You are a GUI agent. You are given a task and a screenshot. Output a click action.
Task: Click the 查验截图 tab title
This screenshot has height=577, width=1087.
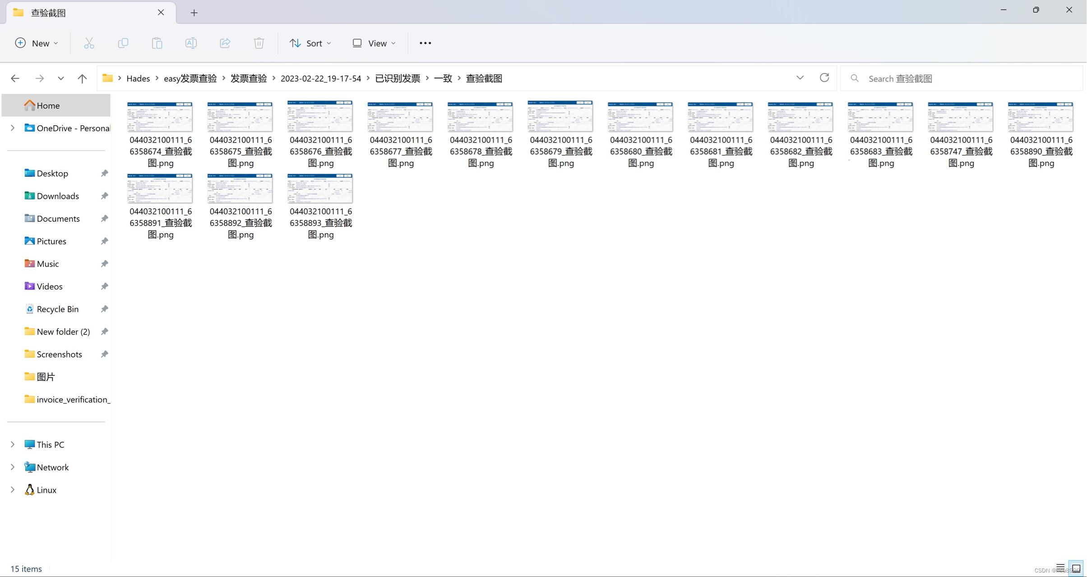(x=48, y=13)
